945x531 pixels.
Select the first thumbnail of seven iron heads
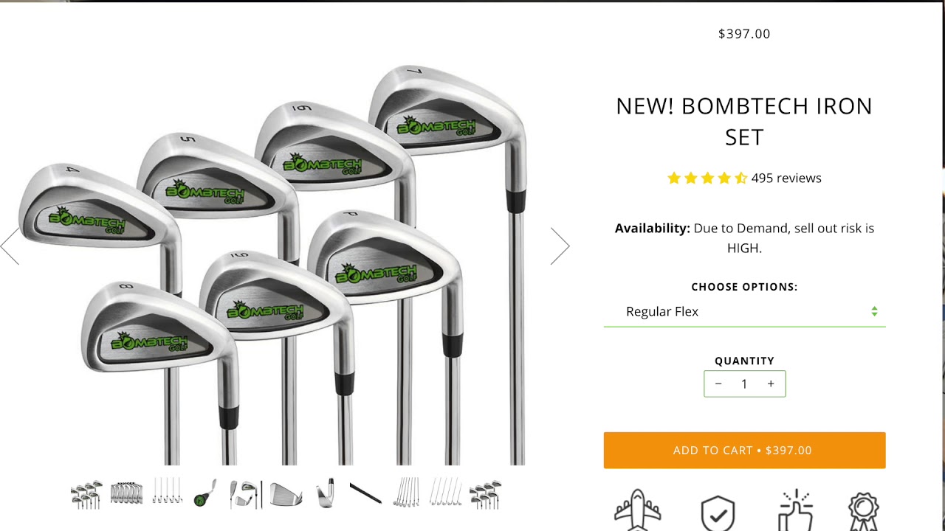pos(87,494)
